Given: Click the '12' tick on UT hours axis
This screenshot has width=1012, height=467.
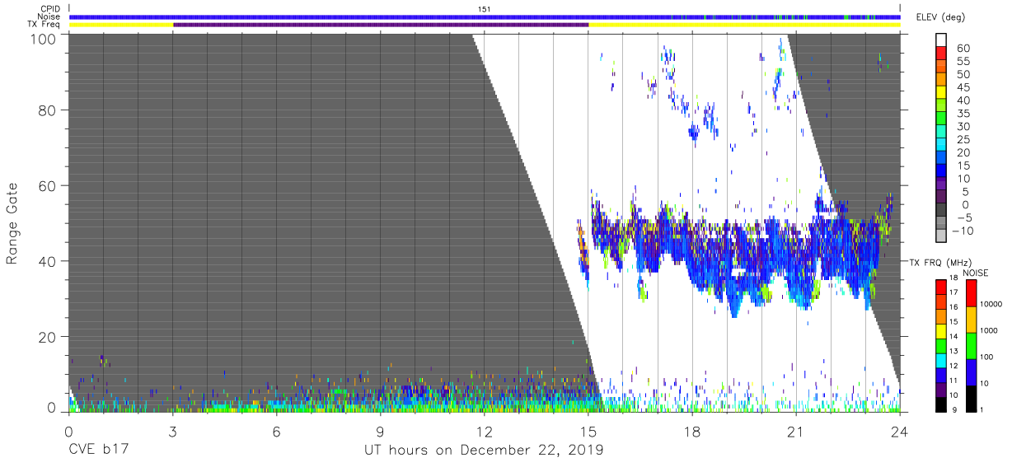Looking at the screenshot, I should [485, 432].
